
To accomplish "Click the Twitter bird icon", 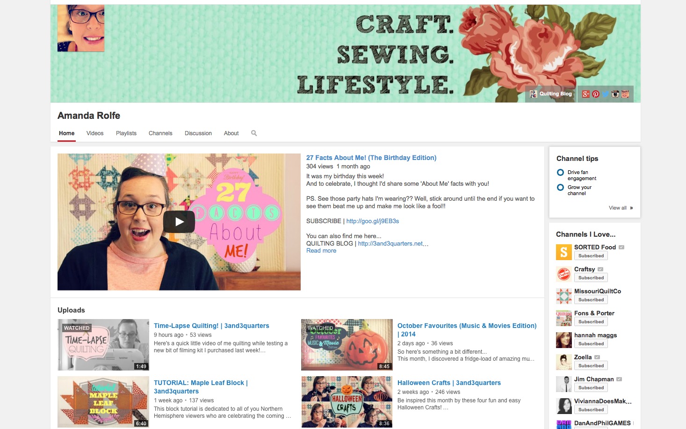I will point(606,94).
